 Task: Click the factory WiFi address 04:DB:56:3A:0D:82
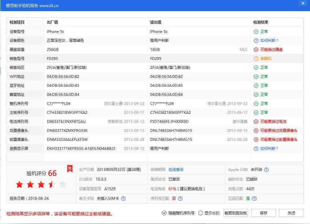(x=63, y=77)
